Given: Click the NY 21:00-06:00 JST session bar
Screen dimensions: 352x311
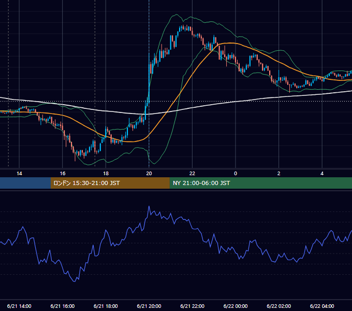Looking at the screenshot, I should (260, 183).
